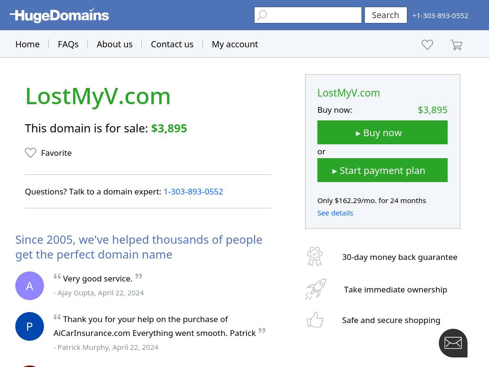Open the shopping cart icon
Viewport: 489px width, 367px height.
456,45
